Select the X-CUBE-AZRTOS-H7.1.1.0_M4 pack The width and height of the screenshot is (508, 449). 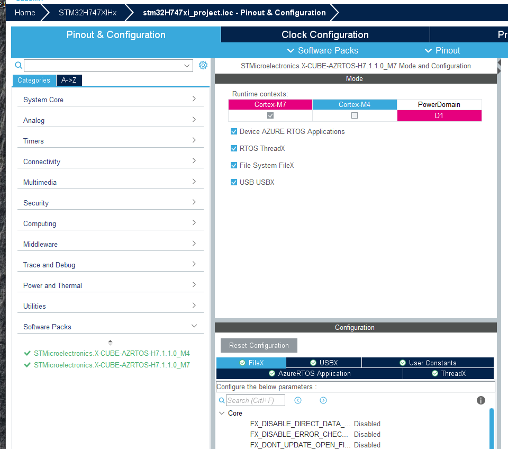[x=112, y=353]
